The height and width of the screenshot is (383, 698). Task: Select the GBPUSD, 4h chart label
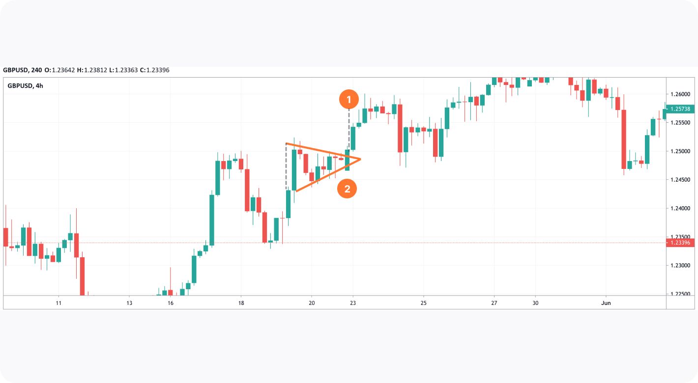coord(26,85)
